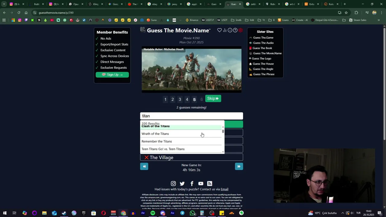This screenshot has height=217, width=386.
Task: Select image hint number 1
Action: (x=165, y=99)
